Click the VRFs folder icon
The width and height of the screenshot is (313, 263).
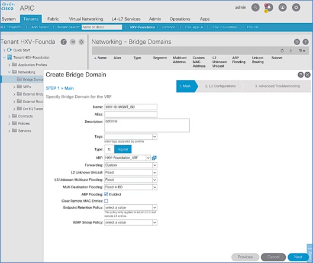click(x=19, y=86)
